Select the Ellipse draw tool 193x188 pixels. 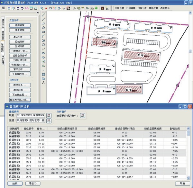coord(43,53)
